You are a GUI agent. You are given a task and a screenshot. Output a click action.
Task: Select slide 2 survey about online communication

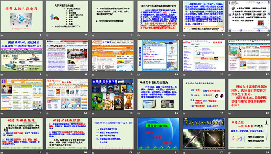[x=67, y=16]
